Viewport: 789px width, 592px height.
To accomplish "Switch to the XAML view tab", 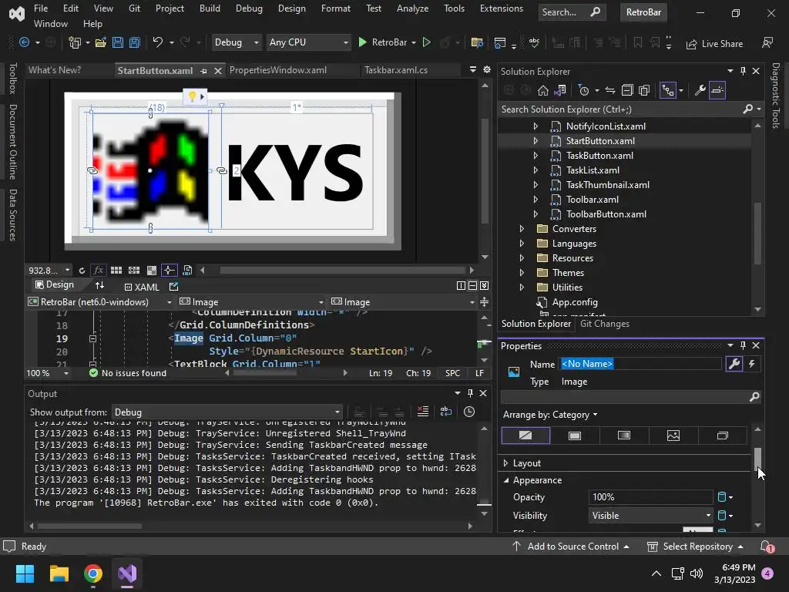I will coord(142,287).
